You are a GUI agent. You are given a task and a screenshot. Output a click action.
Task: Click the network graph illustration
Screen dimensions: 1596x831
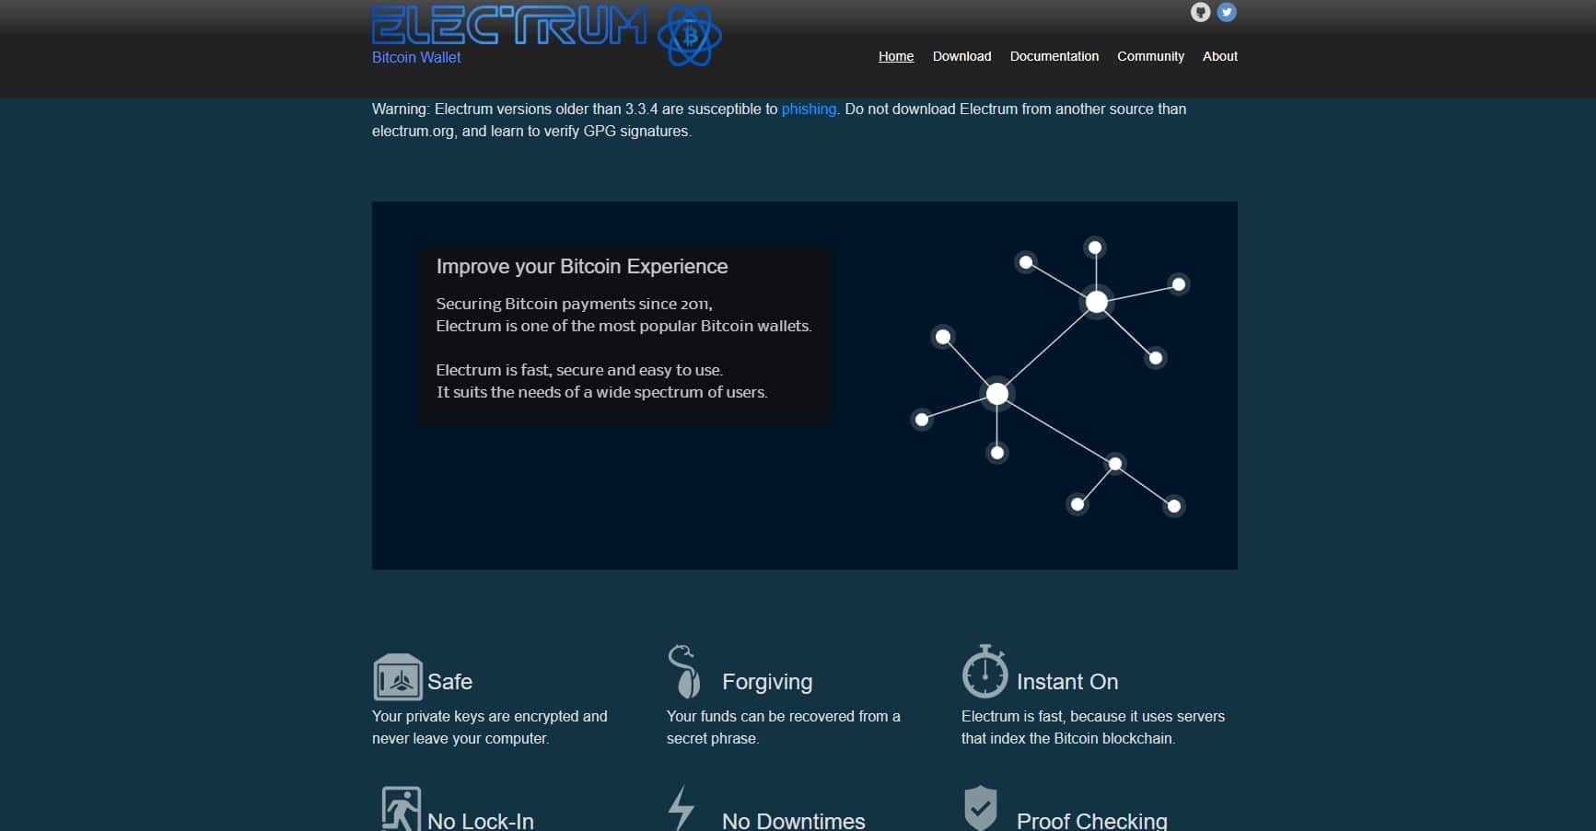click(x=1050, y=377)
